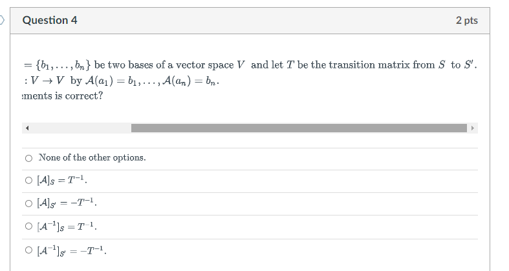Image resolution: width=509 pixels, height=271 pixels.
Task: Click the empty scrollbar track left of the thumb
Action: point(81,128)
